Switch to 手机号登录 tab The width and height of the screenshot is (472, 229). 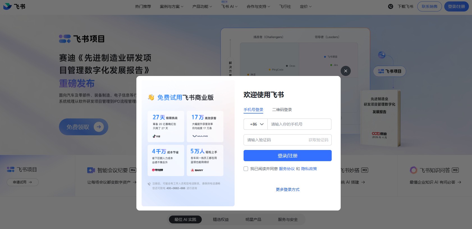253,110
